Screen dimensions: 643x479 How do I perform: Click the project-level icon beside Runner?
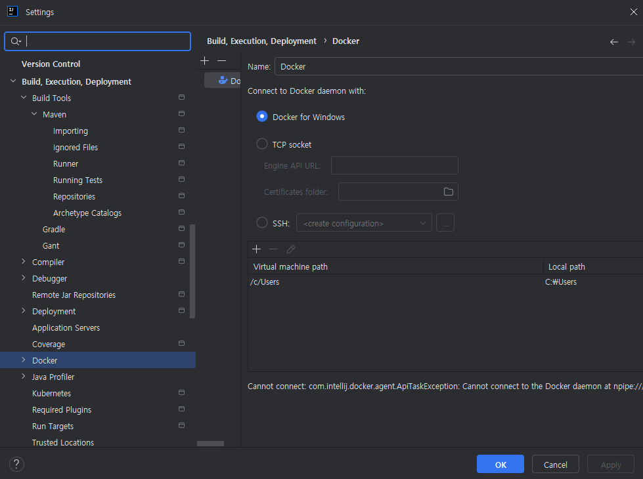(x=181, y=163)
